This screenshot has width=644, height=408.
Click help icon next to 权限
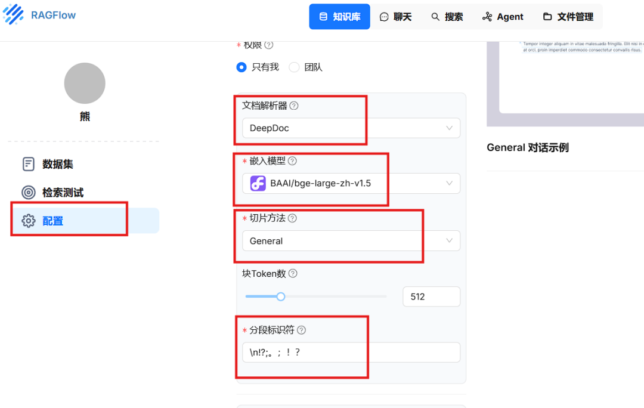[268, 45]
